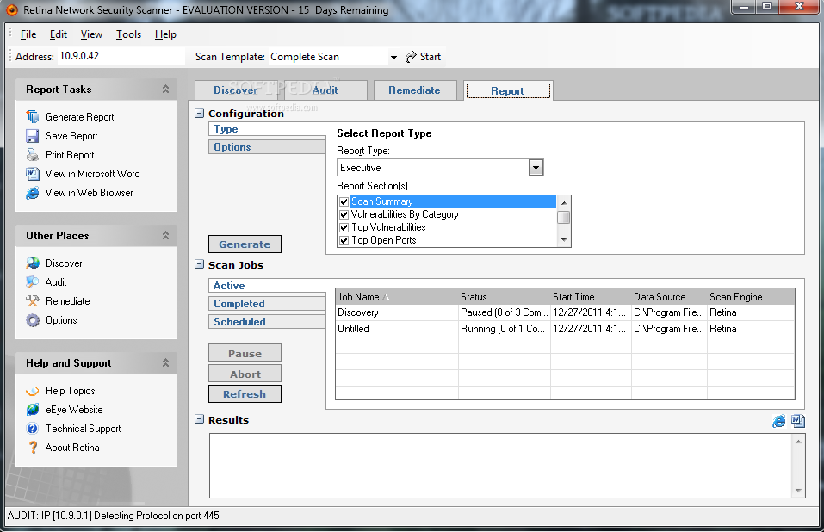Sort by the Job Name column header
This screenshot has height=532, width=824.
point(397,297)
